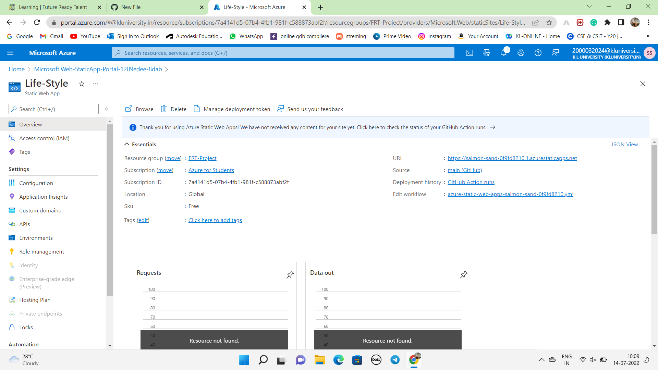Pin the Requests chart to dashboard

coord(290,274)
